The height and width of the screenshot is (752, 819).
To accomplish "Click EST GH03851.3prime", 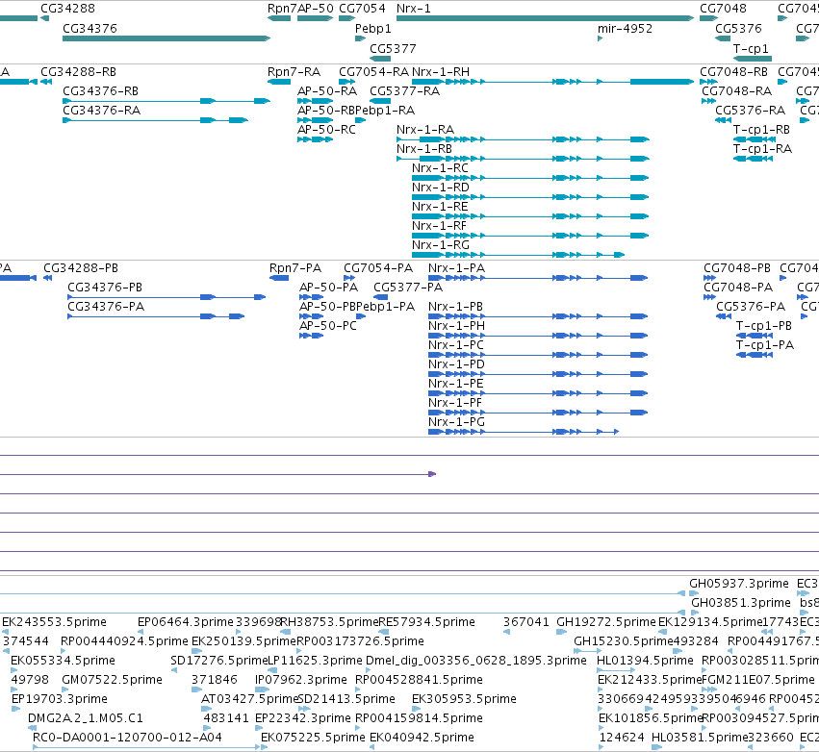I will [x=741, y=603].
